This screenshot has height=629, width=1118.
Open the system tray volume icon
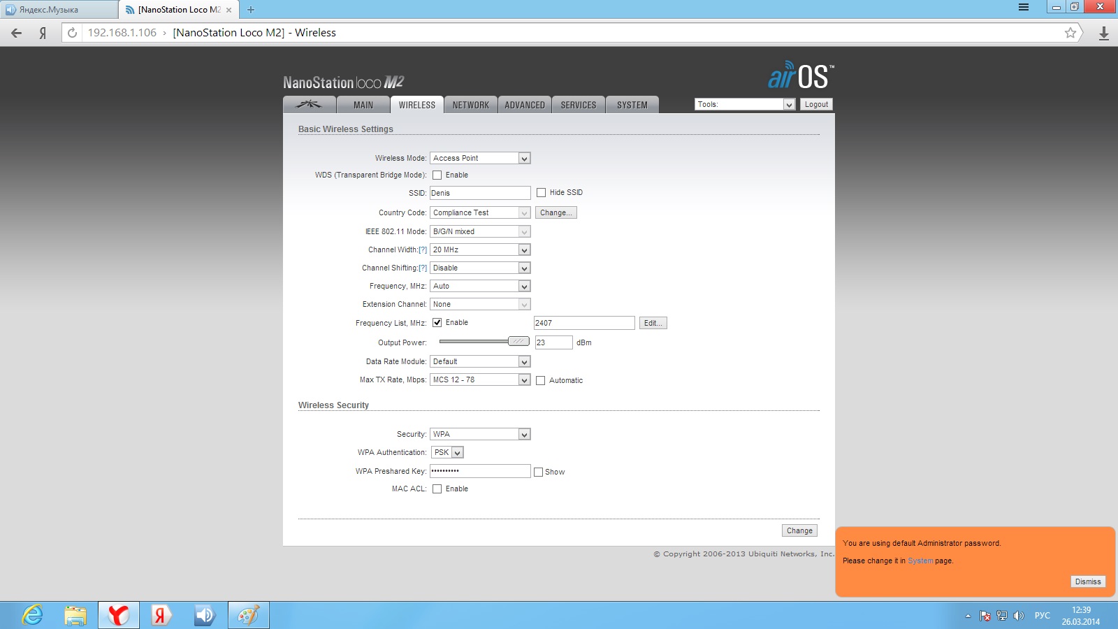click(x=1019, y=616)
